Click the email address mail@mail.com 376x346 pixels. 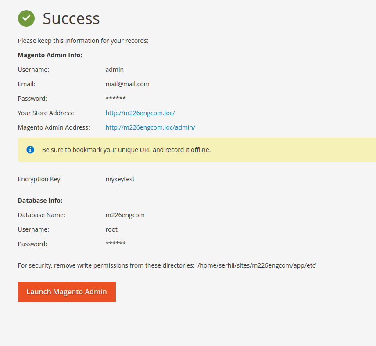click(128, 84)
